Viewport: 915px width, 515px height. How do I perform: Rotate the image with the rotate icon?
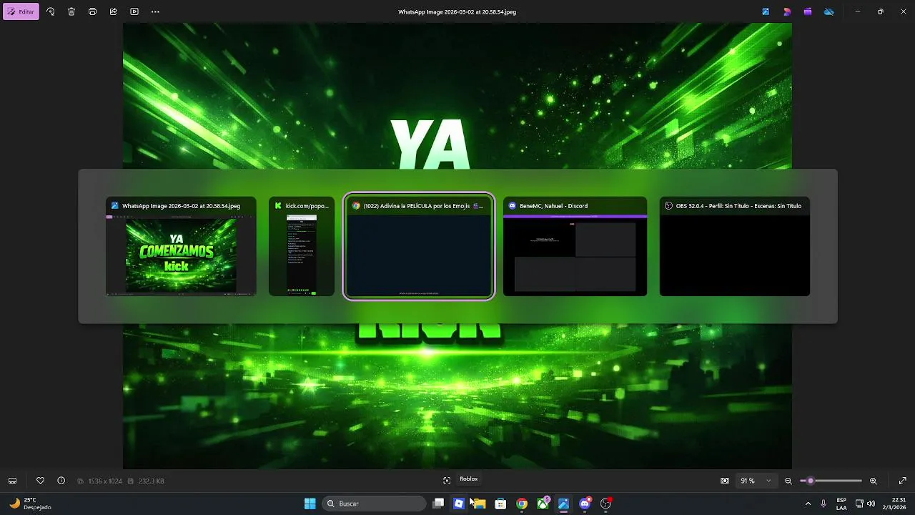tap(50, 11)
